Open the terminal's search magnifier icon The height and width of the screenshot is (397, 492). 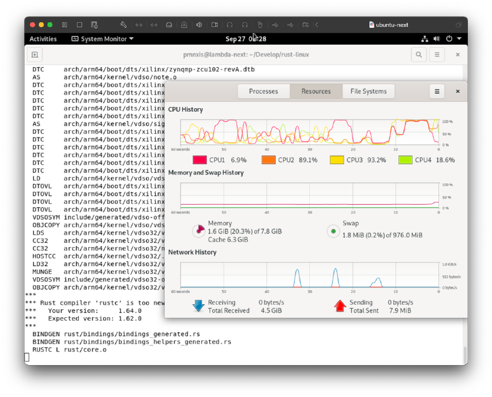[x=419, y=54]
